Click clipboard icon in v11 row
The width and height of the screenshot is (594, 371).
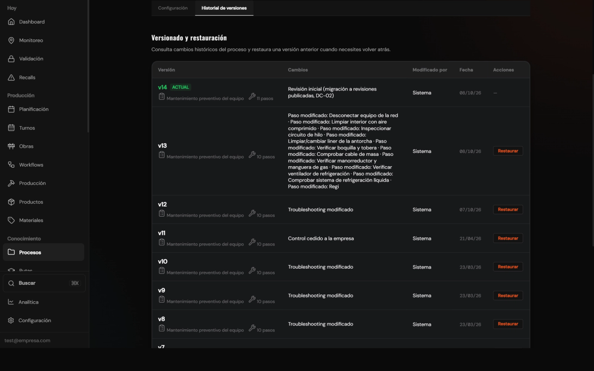[161, 242]
